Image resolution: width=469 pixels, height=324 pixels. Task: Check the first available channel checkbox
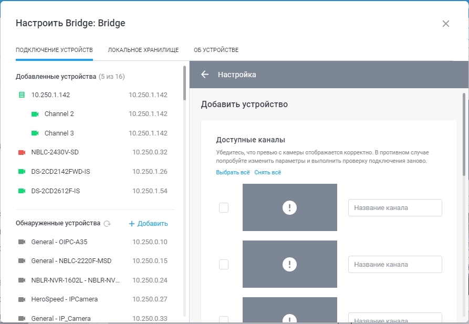pyautogui.click(x=224, y=207)
